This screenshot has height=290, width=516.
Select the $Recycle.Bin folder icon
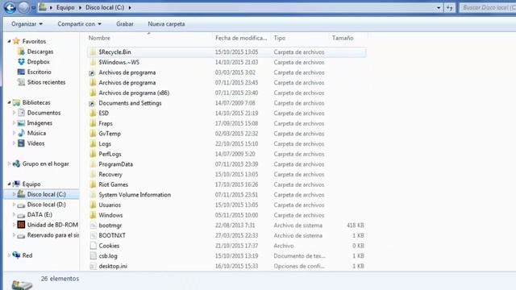[x=93, y=52]
